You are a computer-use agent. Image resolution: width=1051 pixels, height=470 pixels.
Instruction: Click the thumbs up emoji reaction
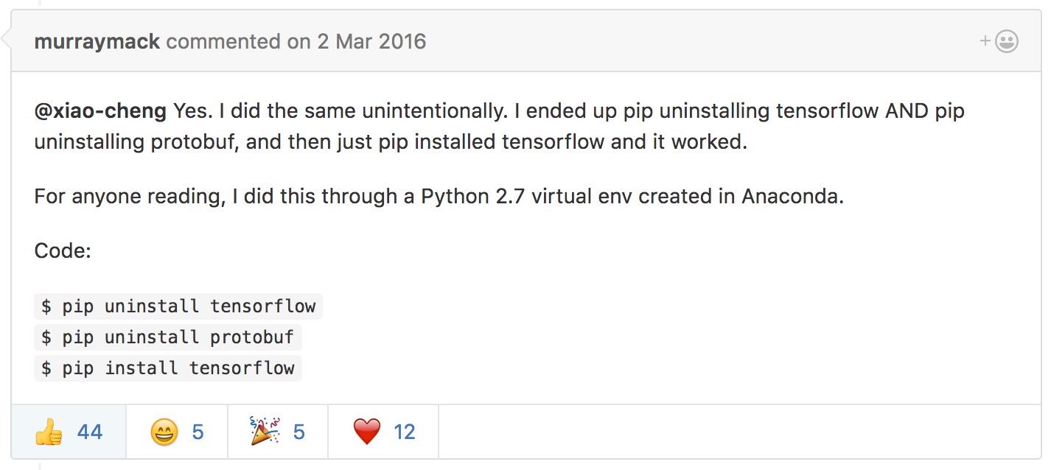49,432
